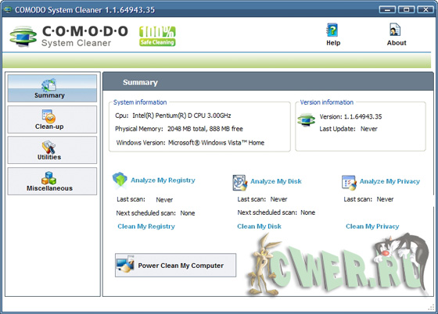The height and width of the screenshot is (314, 438).
Task: Select the Summary sidebar tab
Action: point(52,88)
